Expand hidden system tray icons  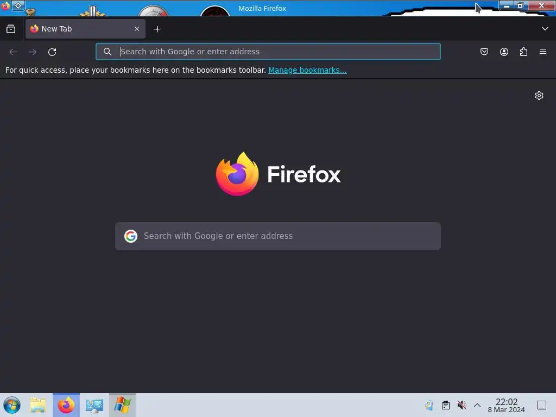pyautogui.click(x=477, y=405)
